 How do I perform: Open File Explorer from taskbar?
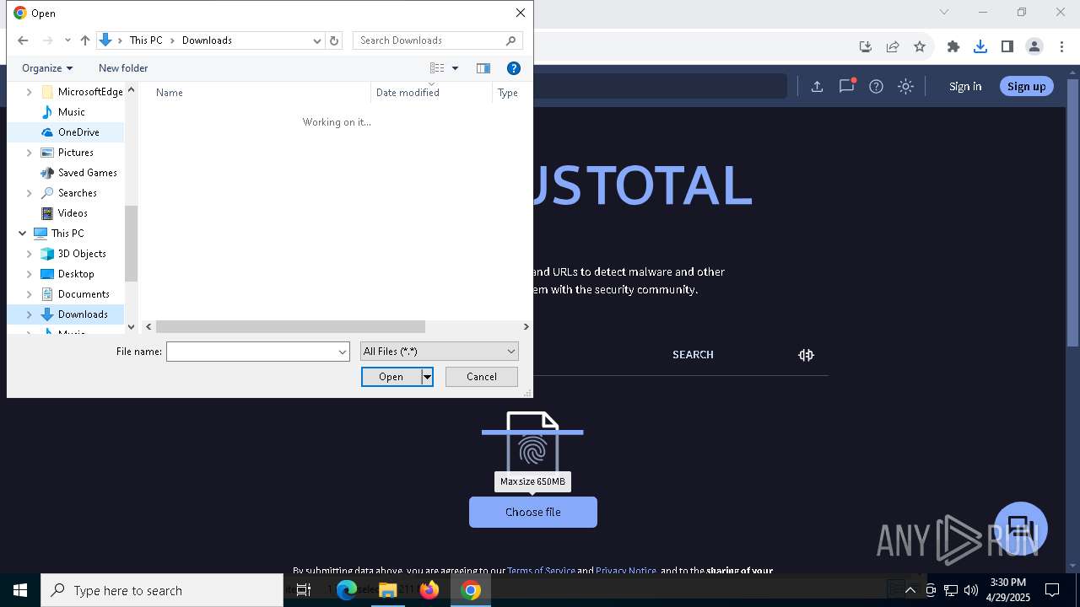(388, 590)
